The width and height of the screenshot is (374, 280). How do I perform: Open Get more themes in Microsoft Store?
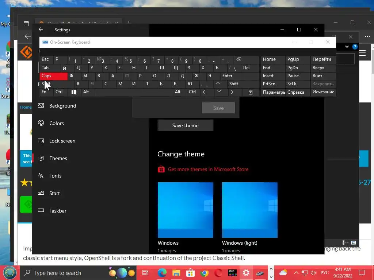pyautogui.click(x=208, y=169)
